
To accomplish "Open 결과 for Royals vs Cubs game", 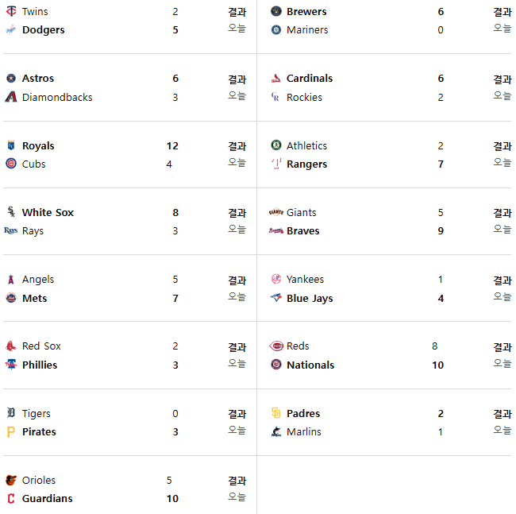I will tap(237, 146).
